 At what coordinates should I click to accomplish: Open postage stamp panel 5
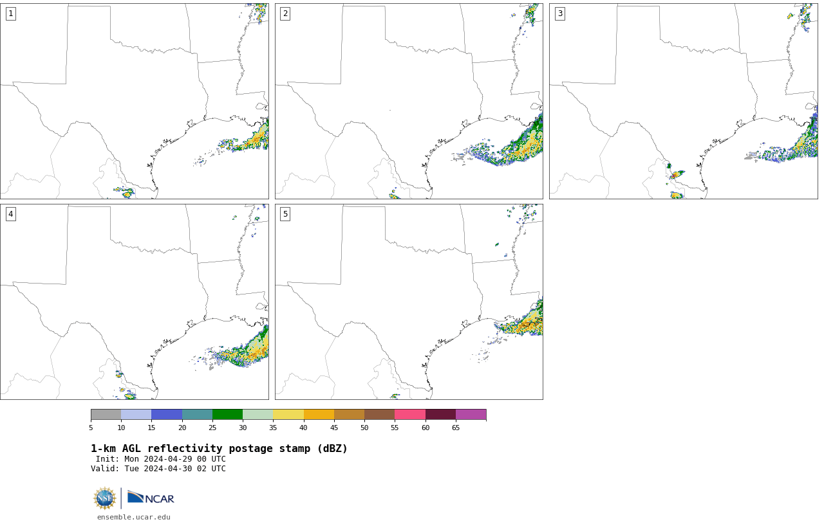409,302
